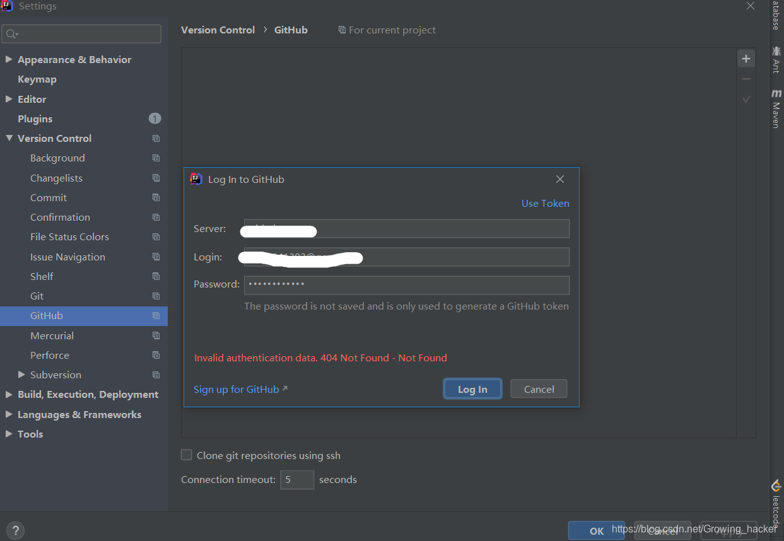Click project-level icon next to File Status Colors
Screen dimensions: 784x541
click(156, 237)
